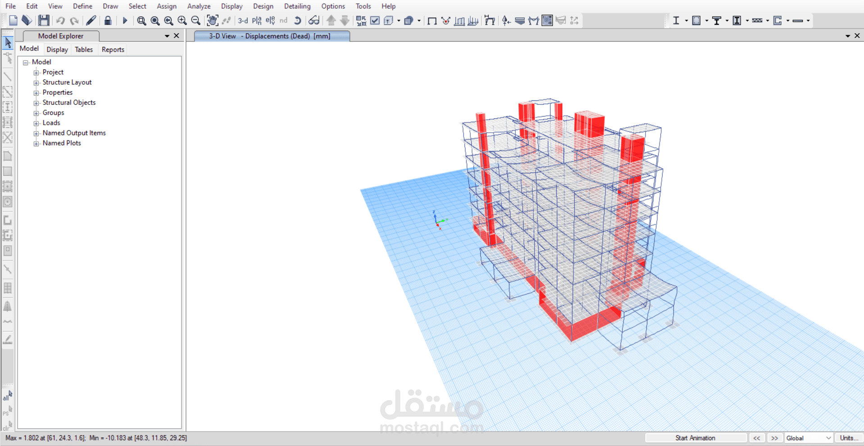Open the Detailing menu
This screenshot has height=446, width=864.
[297, 6]
